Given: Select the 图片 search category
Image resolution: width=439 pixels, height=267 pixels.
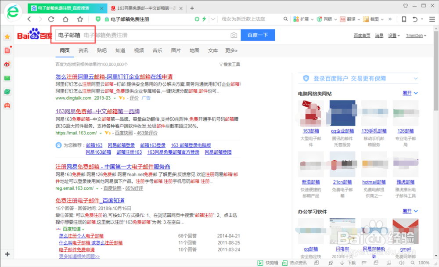Looking at the screenshot, I should (x=176, y=51).
